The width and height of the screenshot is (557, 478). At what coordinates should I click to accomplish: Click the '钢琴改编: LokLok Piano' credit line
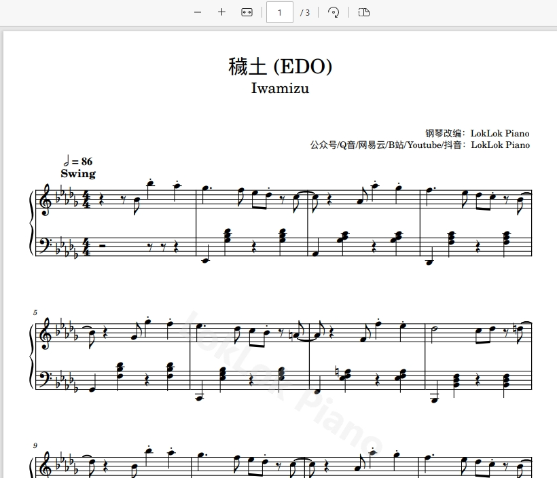477,133
